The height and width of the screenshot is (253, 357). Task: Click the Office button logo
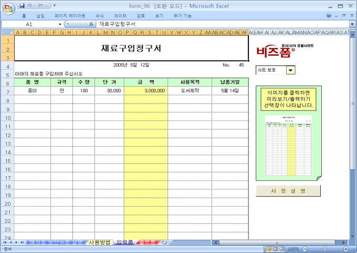coord(8,9)
